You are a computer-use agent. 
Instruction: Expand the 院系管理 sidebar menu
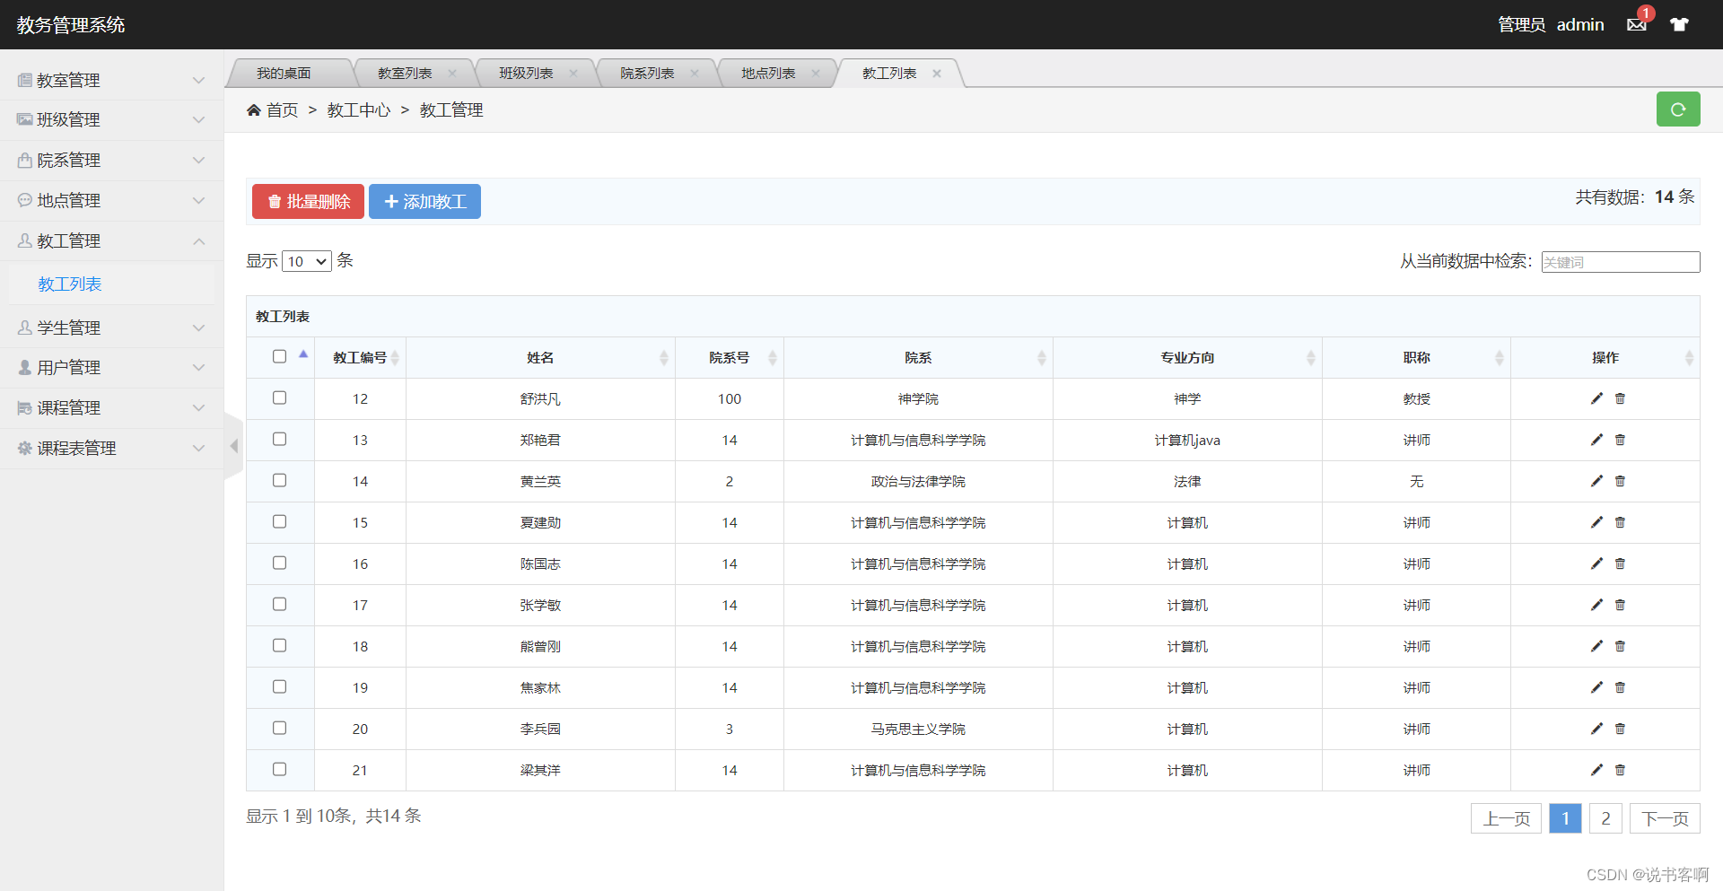coord(111,160)
